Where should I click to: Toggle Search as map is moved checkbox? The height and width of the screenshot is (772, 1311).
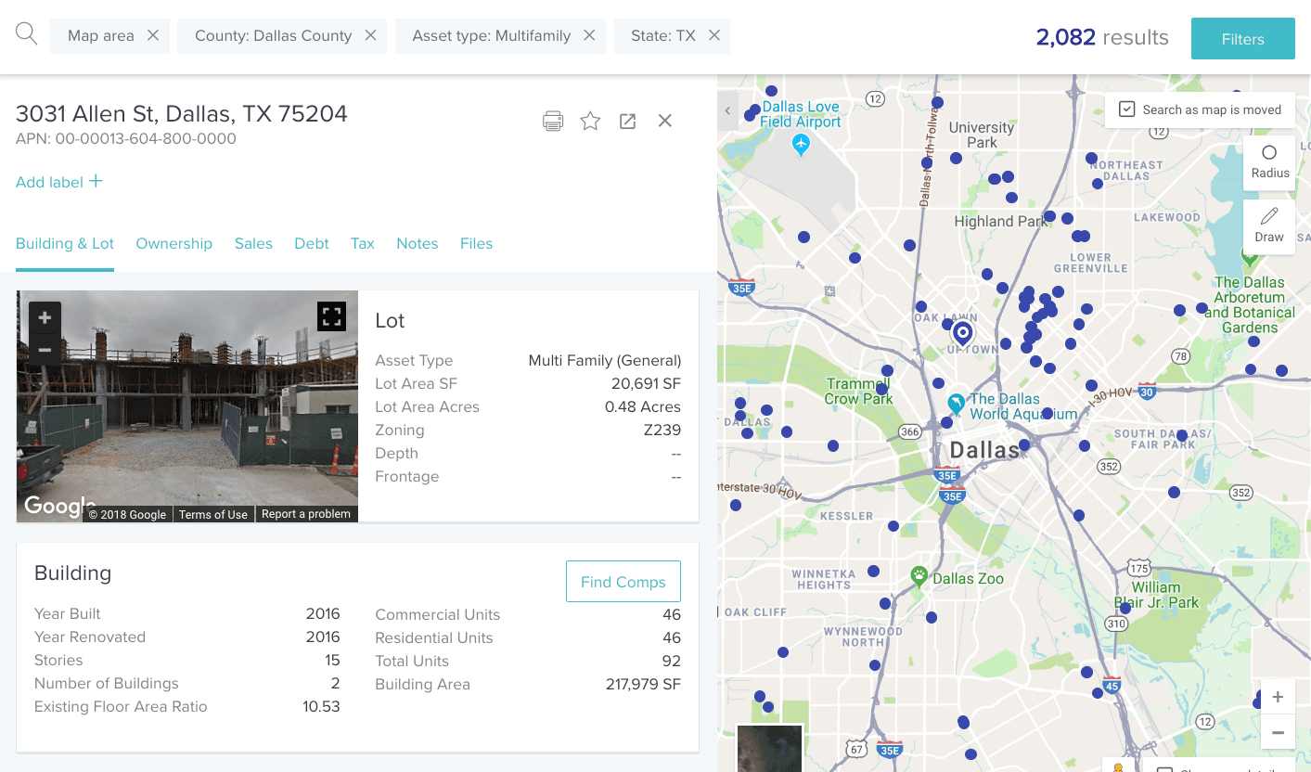pyautogui.click(x=1127, y=109)
